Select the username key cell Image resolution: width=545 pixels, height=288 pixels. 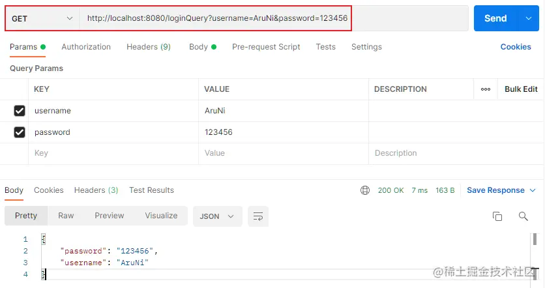113,111
